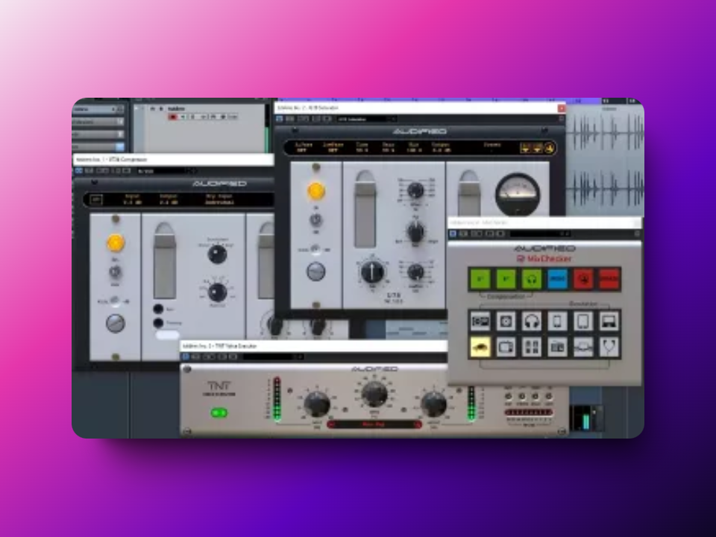The height and width of the screenshot is (537, 716).
Task: Click the blue toolbar icon in Compressor window
Action: click(78, 171)
